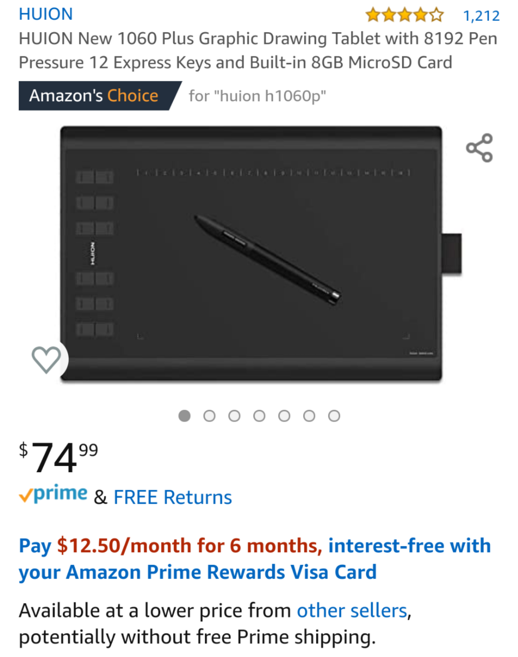Open the FREE Returns details
Screen dimensions: 518x657
tap(173, 497)
